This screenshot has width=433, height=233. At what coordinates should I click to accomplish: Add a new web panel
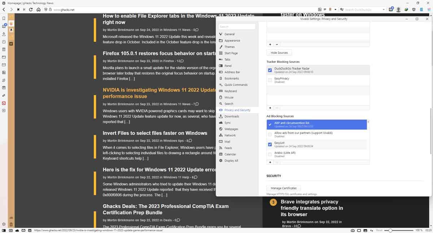[4, 111]
